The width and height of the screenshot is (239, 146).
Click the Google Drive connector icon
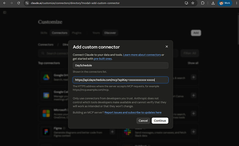pos(46,77)
